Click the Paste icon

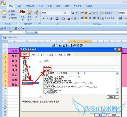[4, 12]
